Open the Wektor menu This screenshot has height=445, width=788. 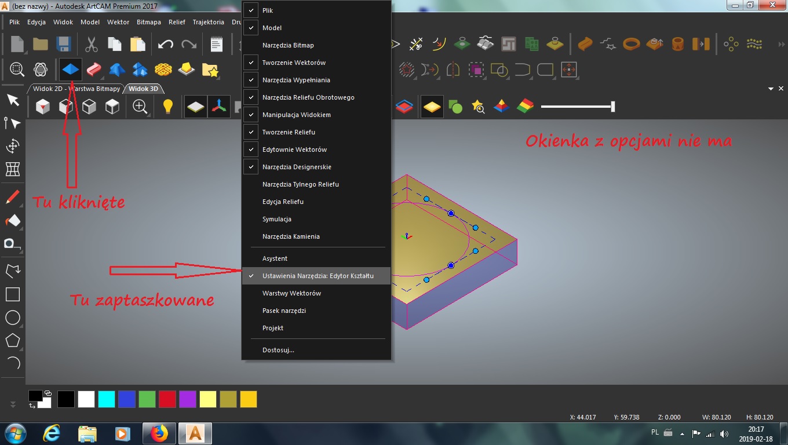pos(118,22)
